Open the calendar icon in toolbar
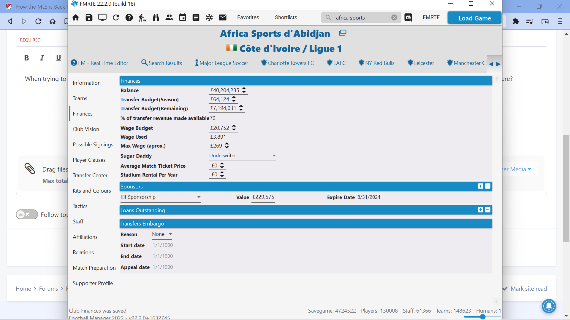 [x=183, y=17]
